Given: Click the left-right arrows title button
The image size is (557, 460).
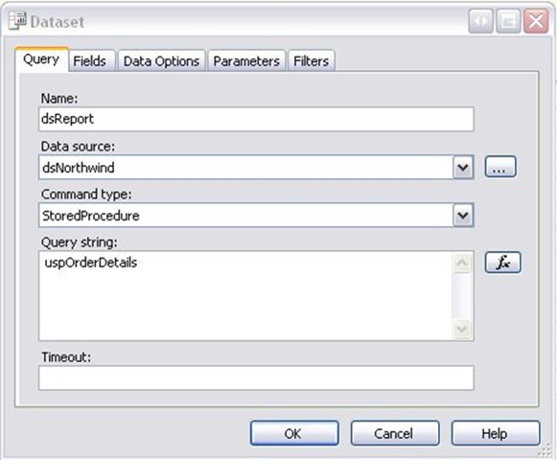Looking at the screenshot, I should click(x=481, y=21).
